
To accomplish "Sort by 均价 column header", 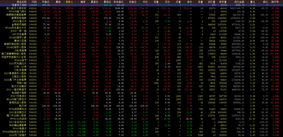I will click(145, 2).
